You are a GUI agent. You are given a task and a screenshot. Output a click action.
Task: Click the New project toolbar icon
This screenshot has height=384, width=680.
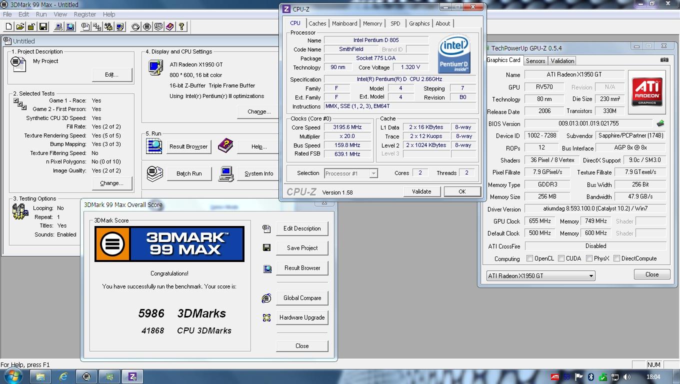click(9, 26)
